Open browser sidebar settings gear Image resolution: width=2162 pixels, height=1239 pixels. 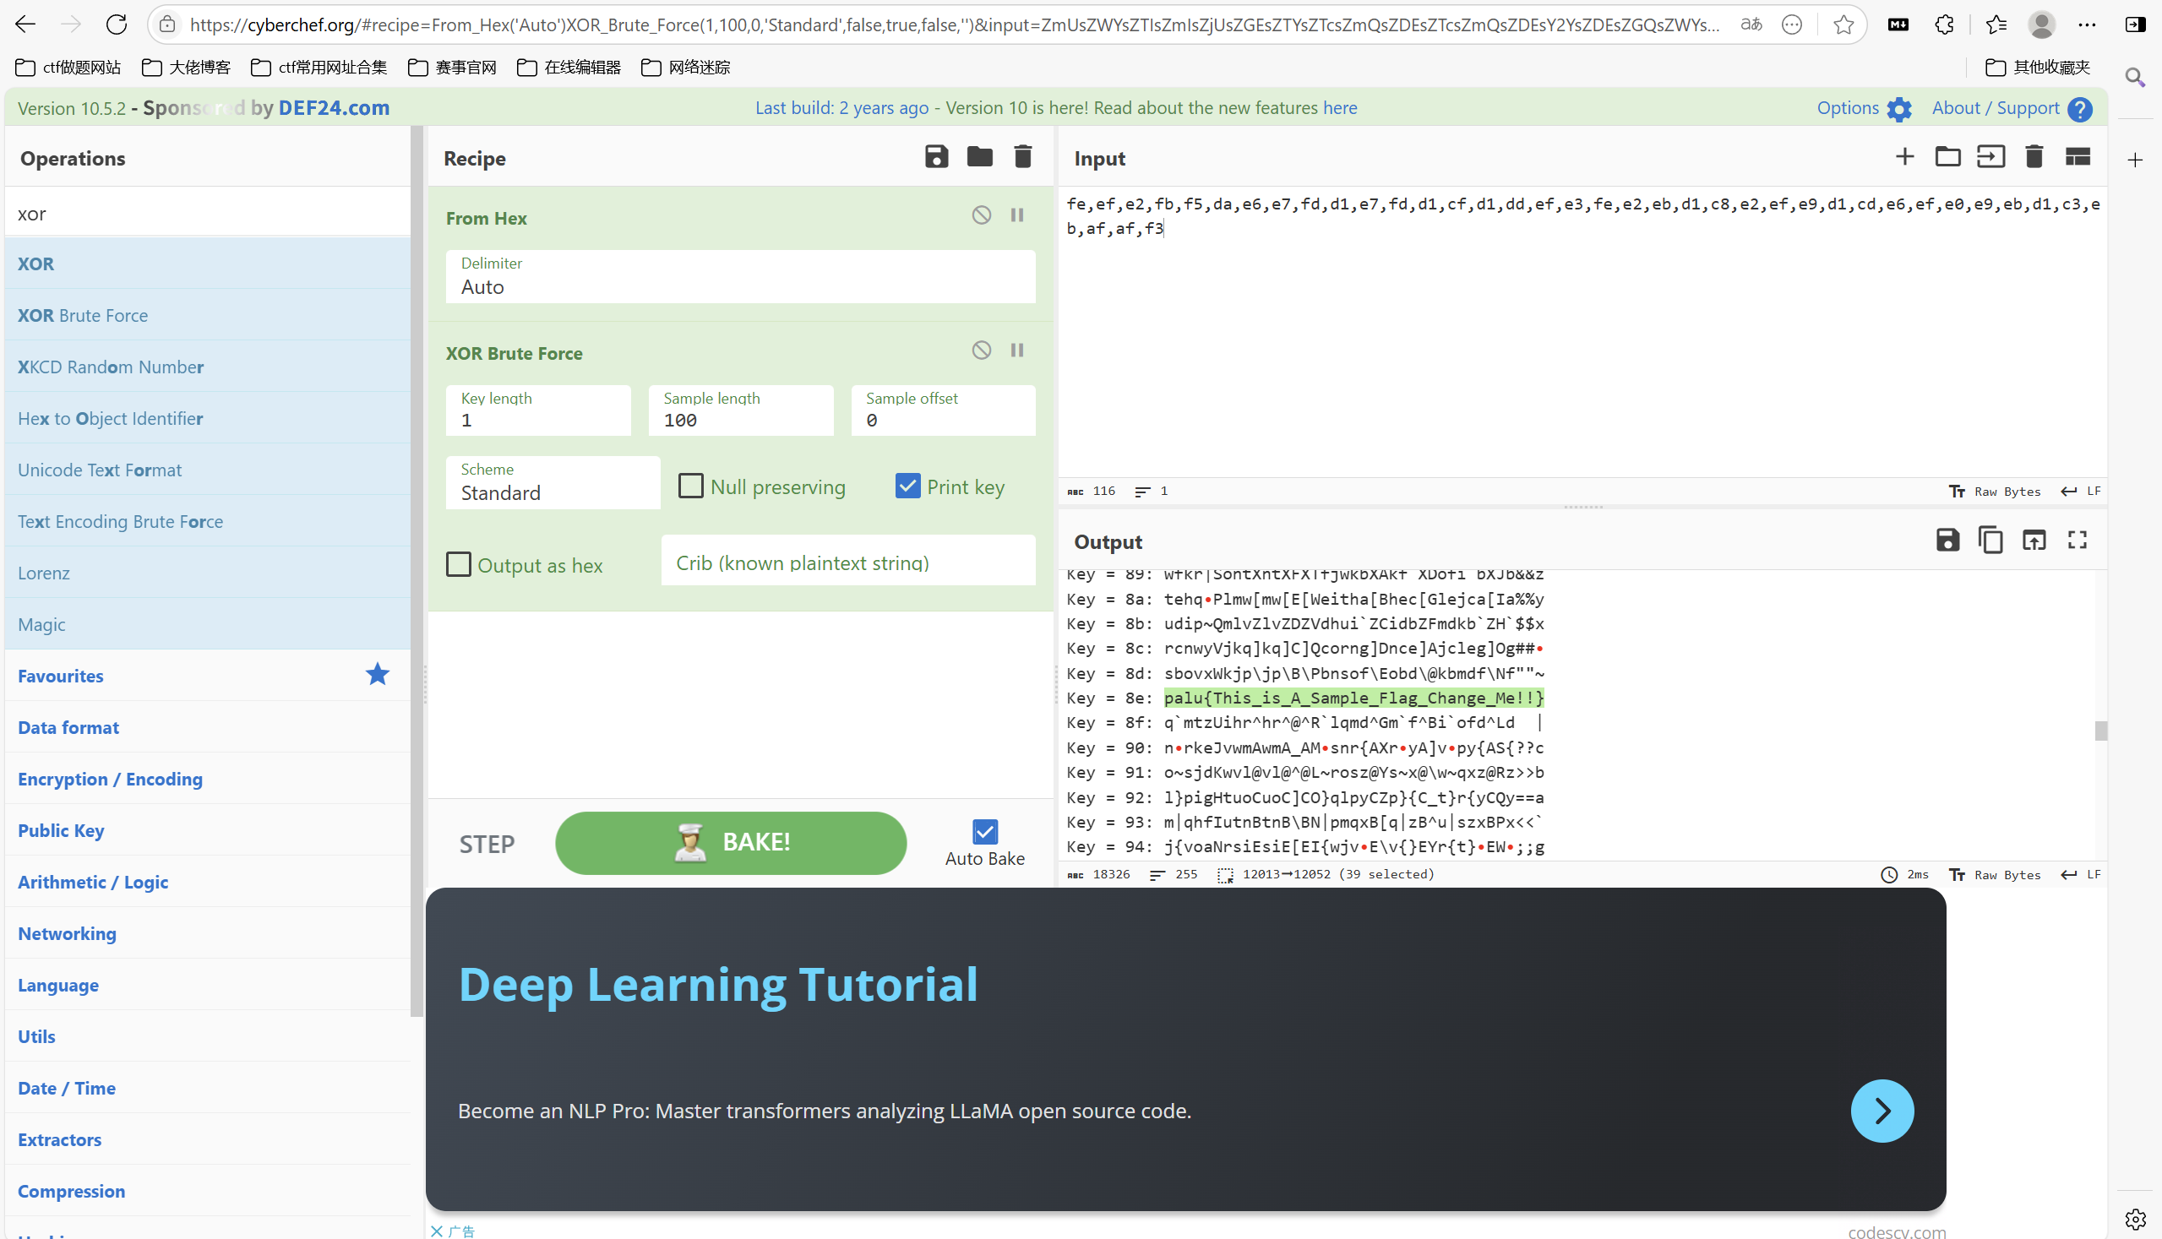2135,1220
